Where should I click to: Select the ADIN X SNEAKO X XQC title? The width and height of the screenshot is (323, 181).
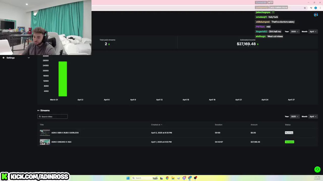coord(61,142)
